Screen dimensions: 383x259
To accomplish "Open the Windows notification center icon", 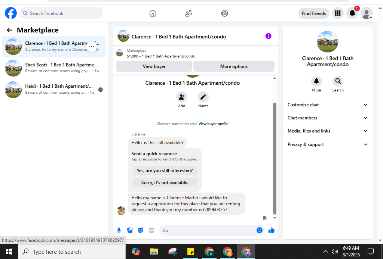I will 371,252.
